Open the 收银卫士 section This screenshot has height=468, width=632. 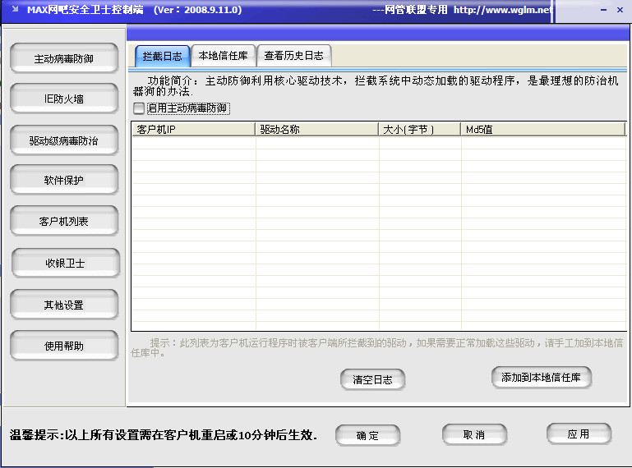tap(65, 263)
